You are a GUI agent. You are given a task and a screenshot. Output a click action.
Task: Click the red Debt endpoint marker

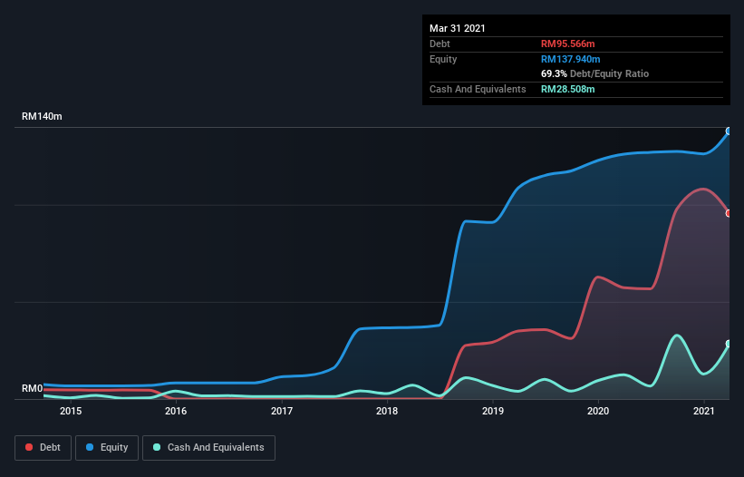(729, 214)
